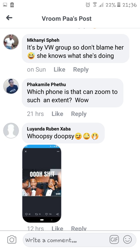
Task: Open camera icon beside comment box
Action: point(12,239)
